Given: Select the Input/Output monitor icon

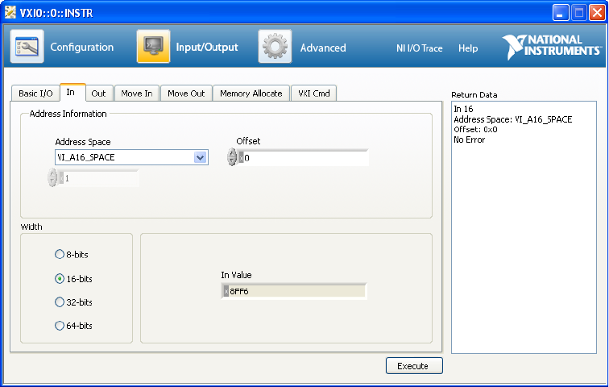Looking at the screenshot, I should (153, 46).
